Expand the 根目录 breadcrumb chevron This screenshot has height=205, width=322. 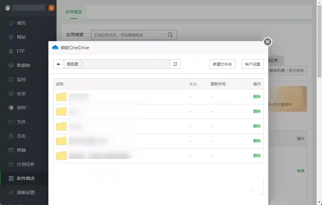pos(82,64)
